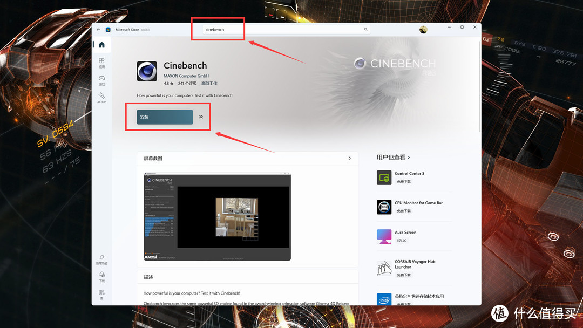This screenshot has width=583, height=328.
Task: Expand the 用户也查看 section chevron
Action: click(409, 158)
